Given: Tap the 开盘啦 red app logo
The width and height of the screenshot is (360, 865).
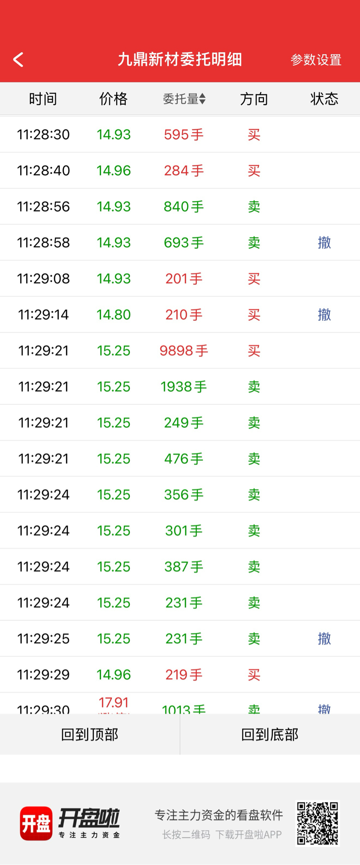Looking at the screenshot, I should (x=36, y=823).
